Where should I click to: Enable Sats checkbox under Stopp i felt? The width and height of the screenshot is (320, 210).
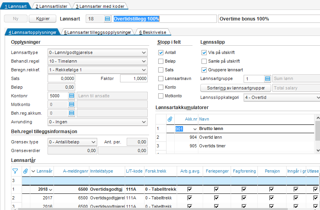click(161, 70)
